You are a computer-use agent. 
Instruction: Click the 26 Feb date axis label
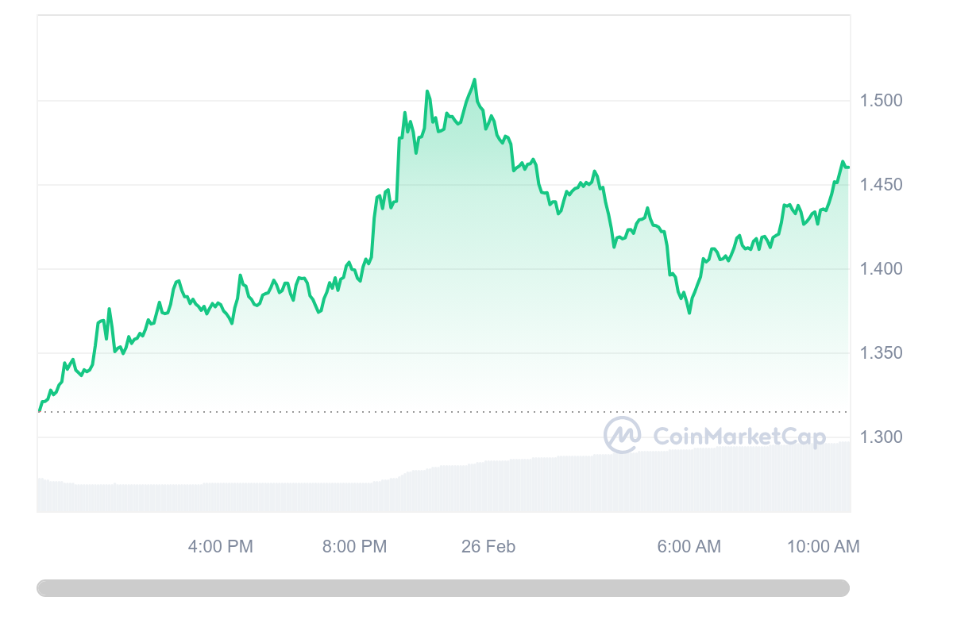point(488,547)
